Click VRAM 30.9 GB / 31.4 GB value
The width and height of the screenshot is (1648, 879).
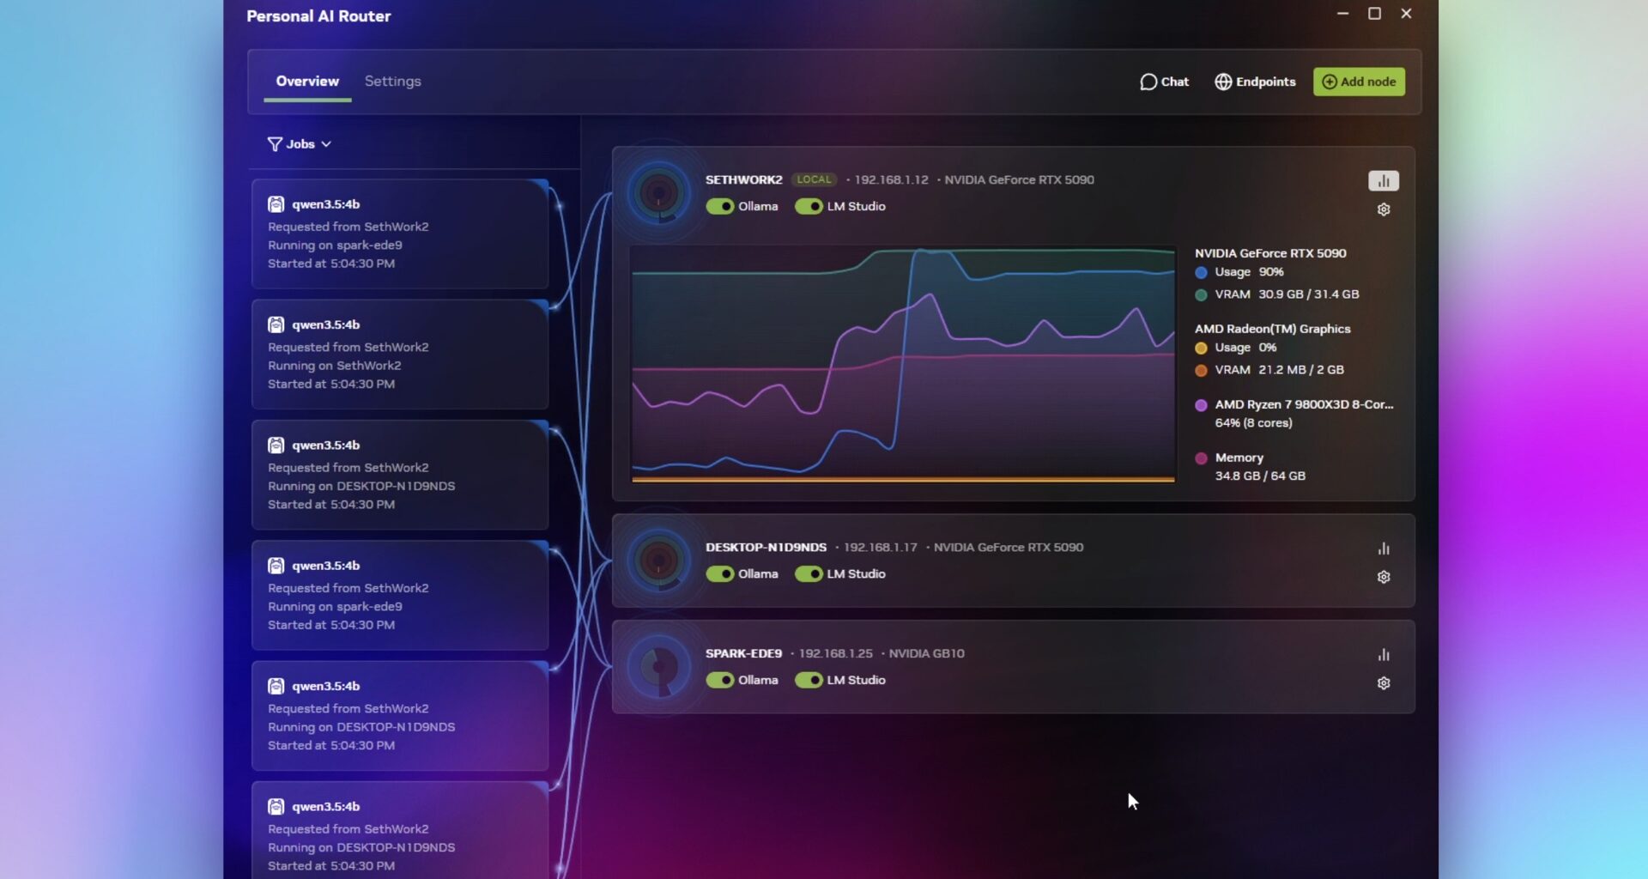click(x=1308, y=294)
